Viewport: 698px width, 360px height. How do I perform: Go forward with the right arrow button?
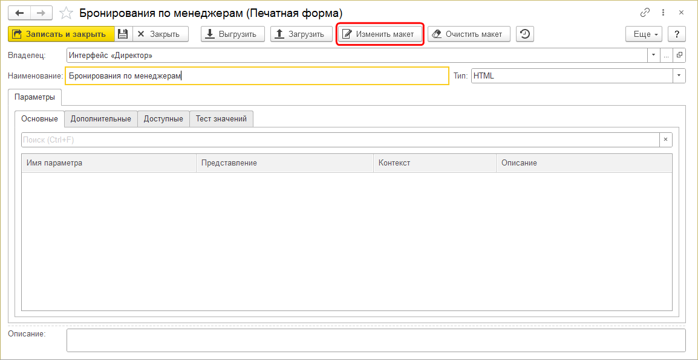click(x=41, y=13)
